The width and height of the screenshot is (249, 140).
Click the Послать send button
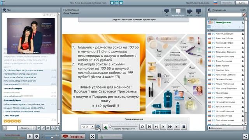[25, 128]
